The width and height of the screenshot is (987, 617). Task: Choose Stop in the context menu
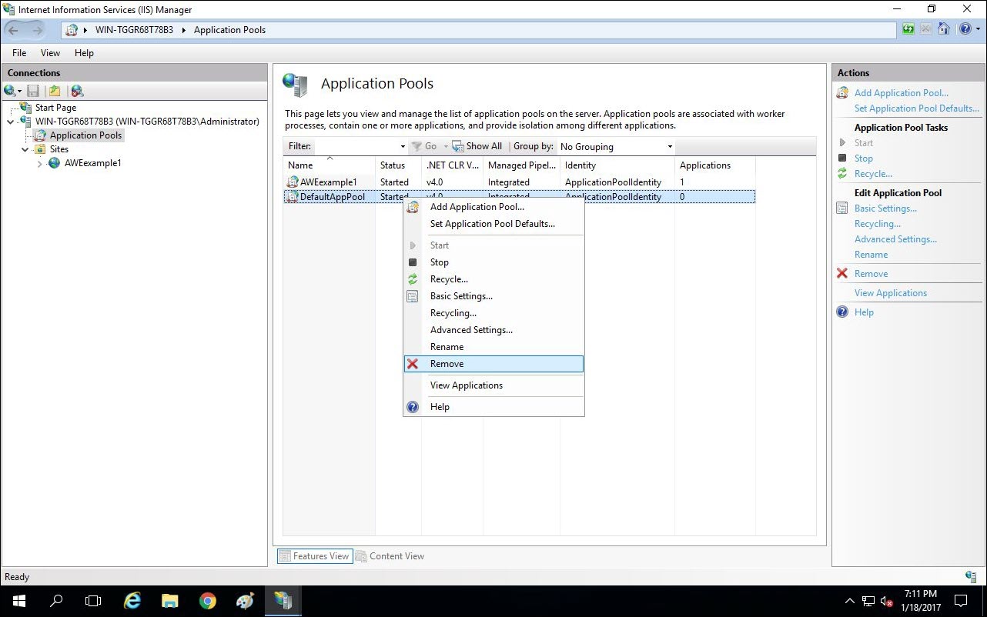[493, 262]
